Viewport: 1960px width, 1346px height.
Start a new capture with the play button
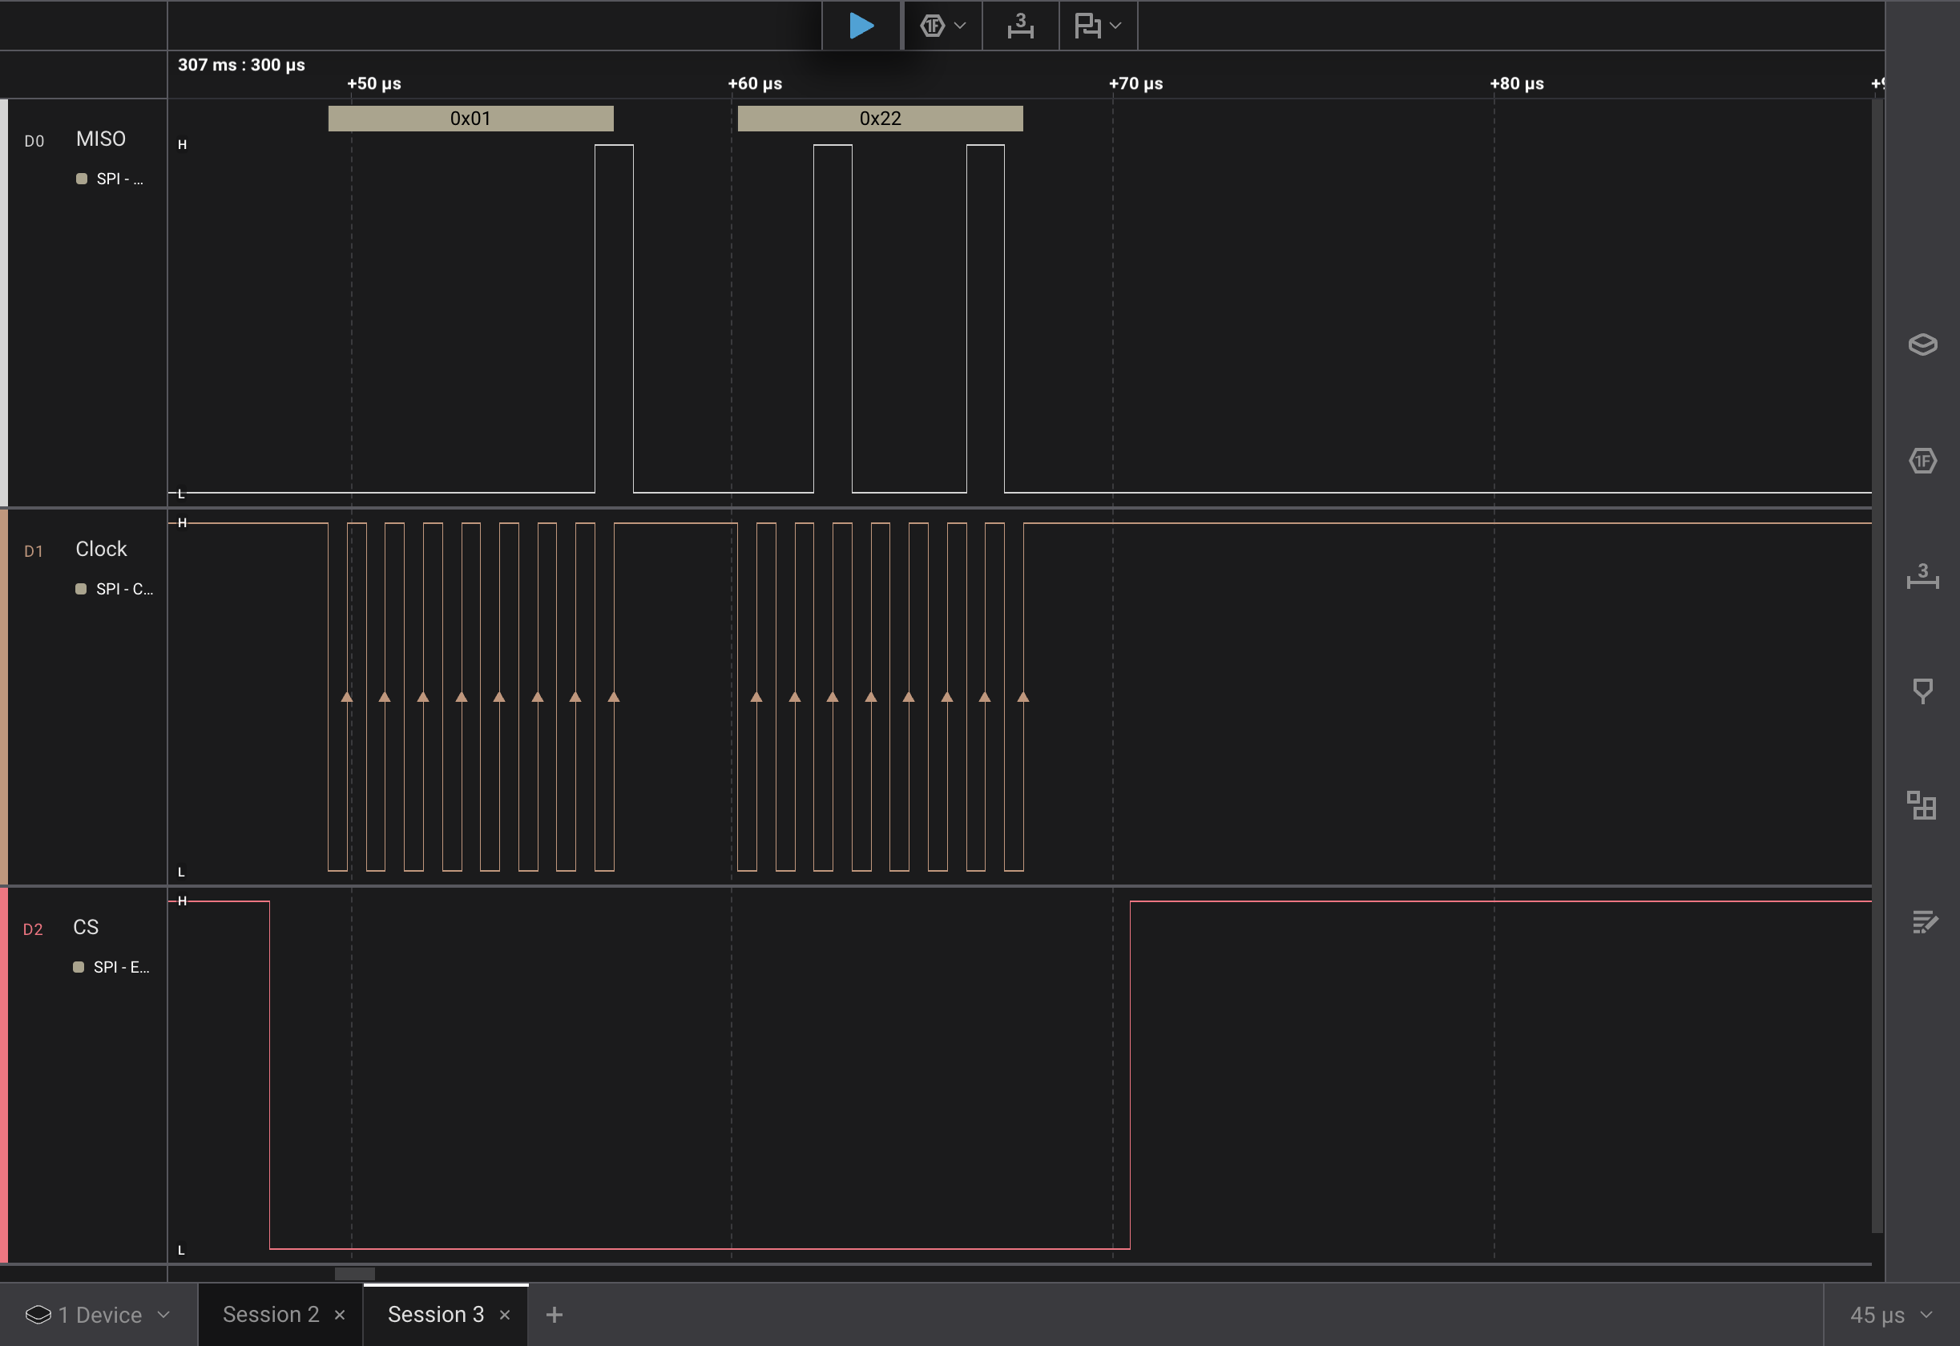pyautogui.click(x=861, y=26)
